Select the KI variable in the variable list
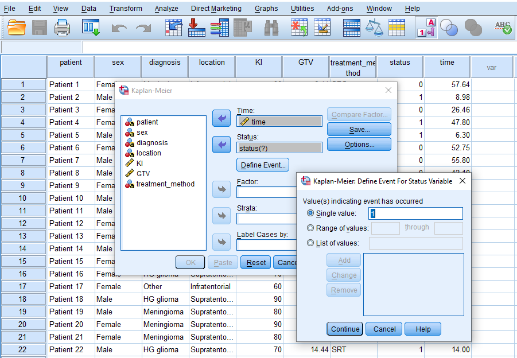 click(139, 163)
